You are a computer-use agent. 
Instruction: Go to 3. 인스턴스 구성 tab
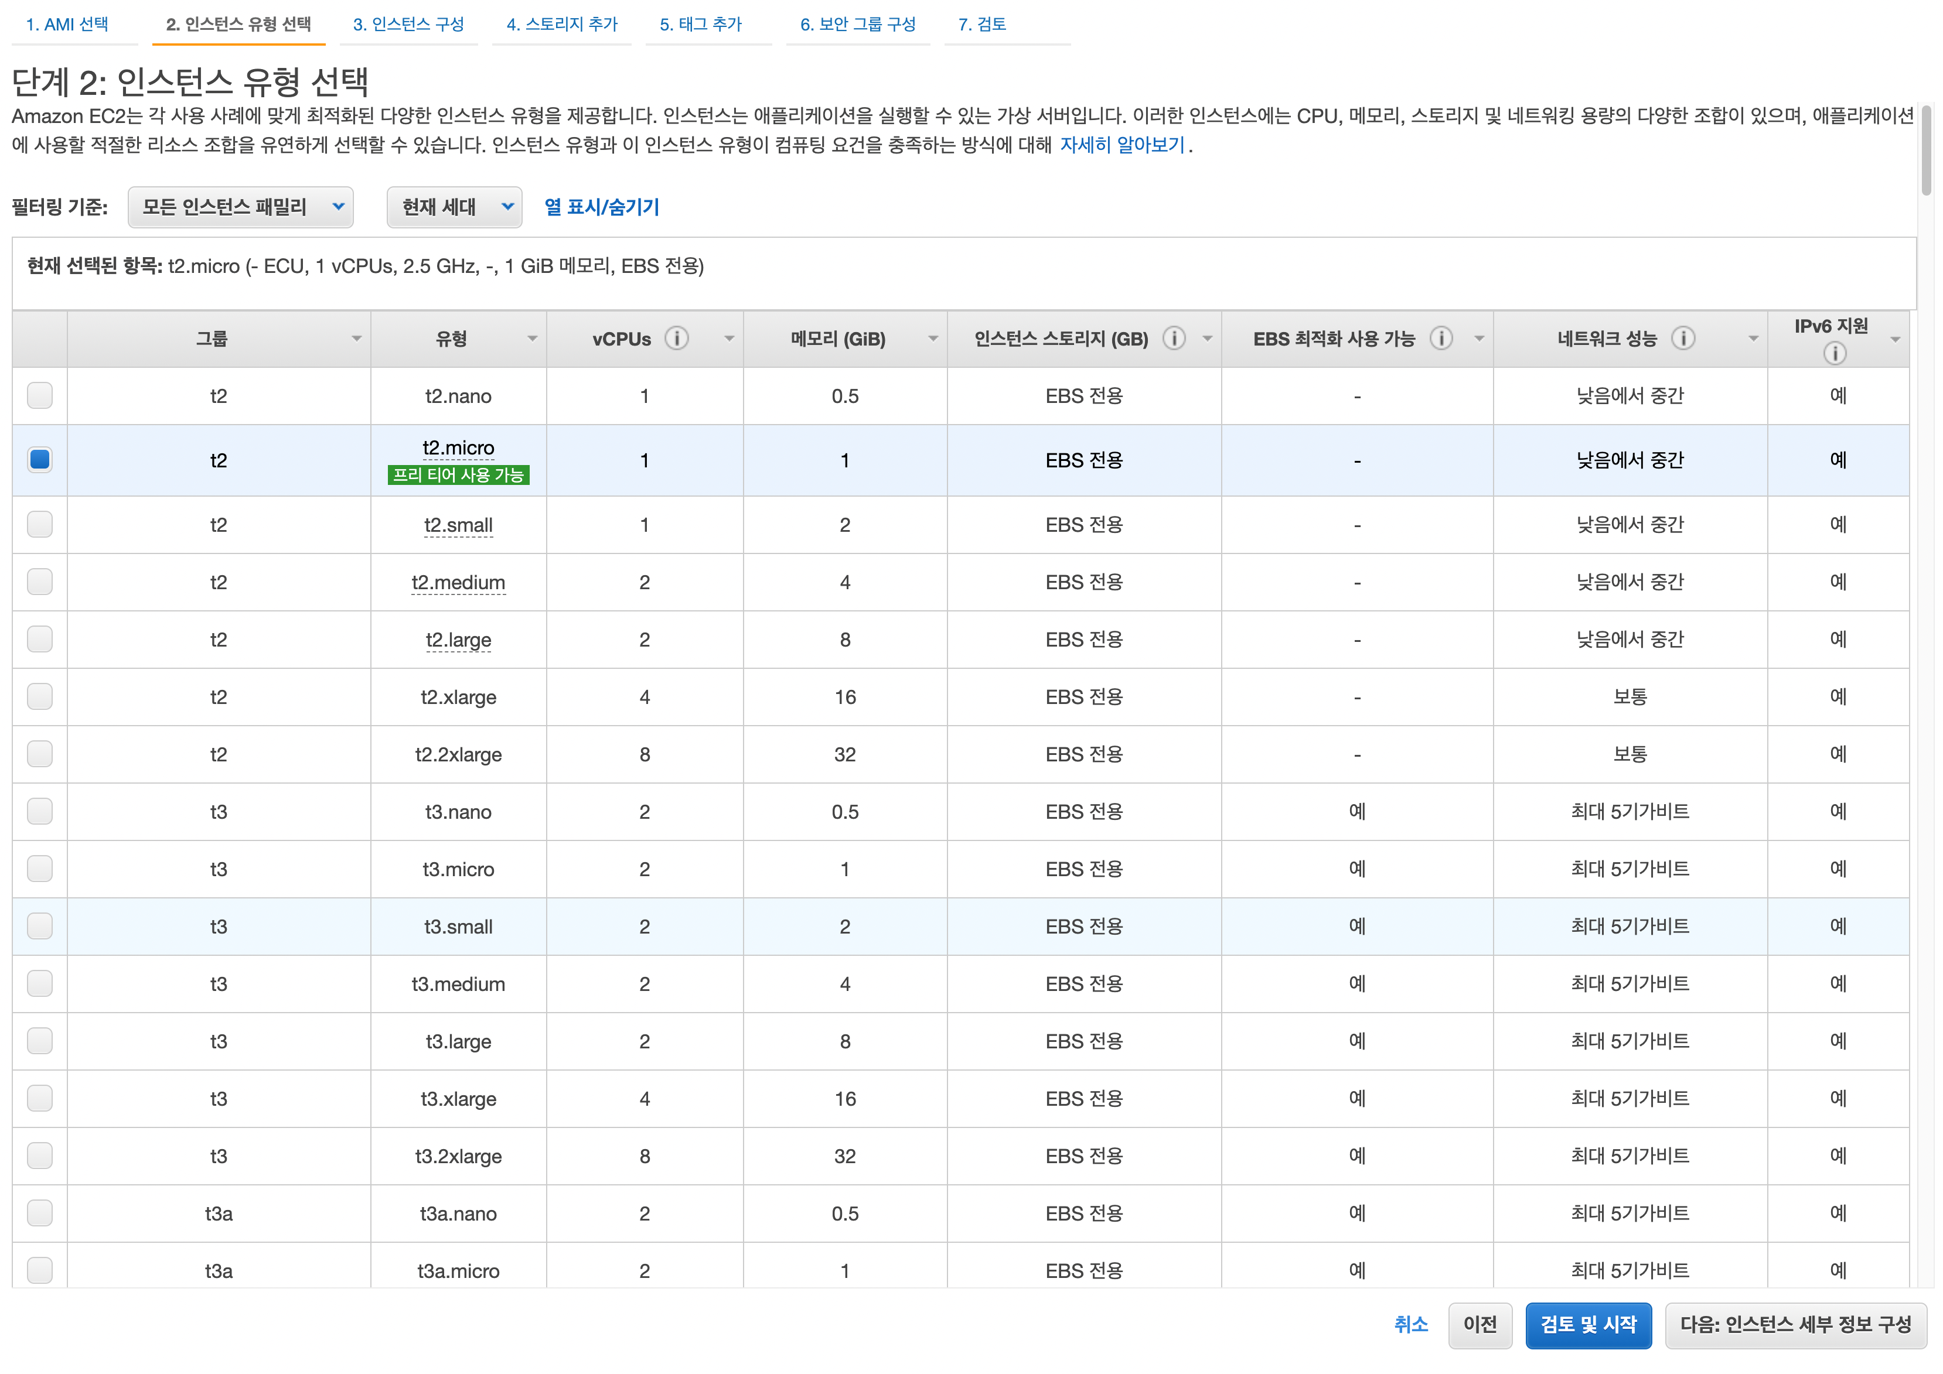pos(409,25)
